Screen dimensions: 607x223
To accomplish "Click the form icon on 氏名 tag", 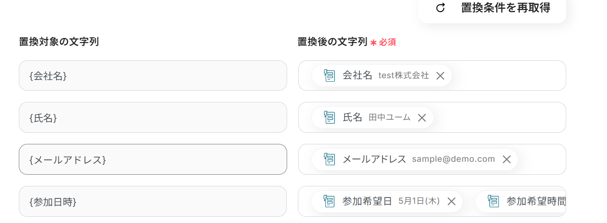I will click(x=330, y=118).
